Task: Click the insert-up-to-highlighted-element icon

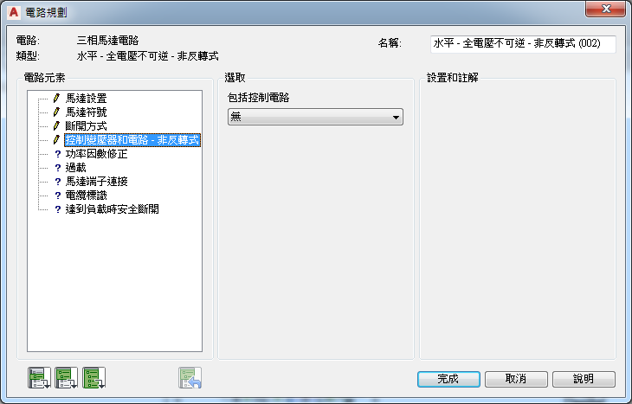Action: [x=67, y=378]
